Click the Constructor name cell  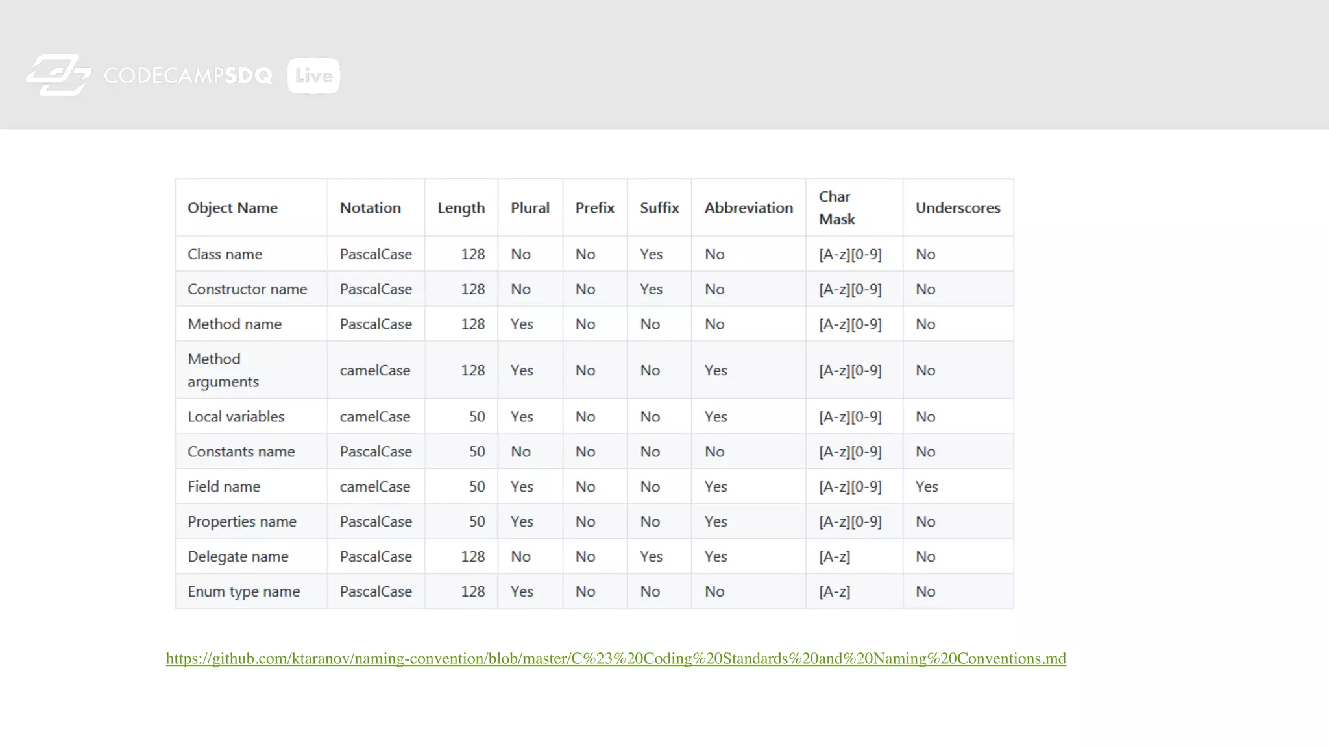pyautogui.click(x=247, y=289)
